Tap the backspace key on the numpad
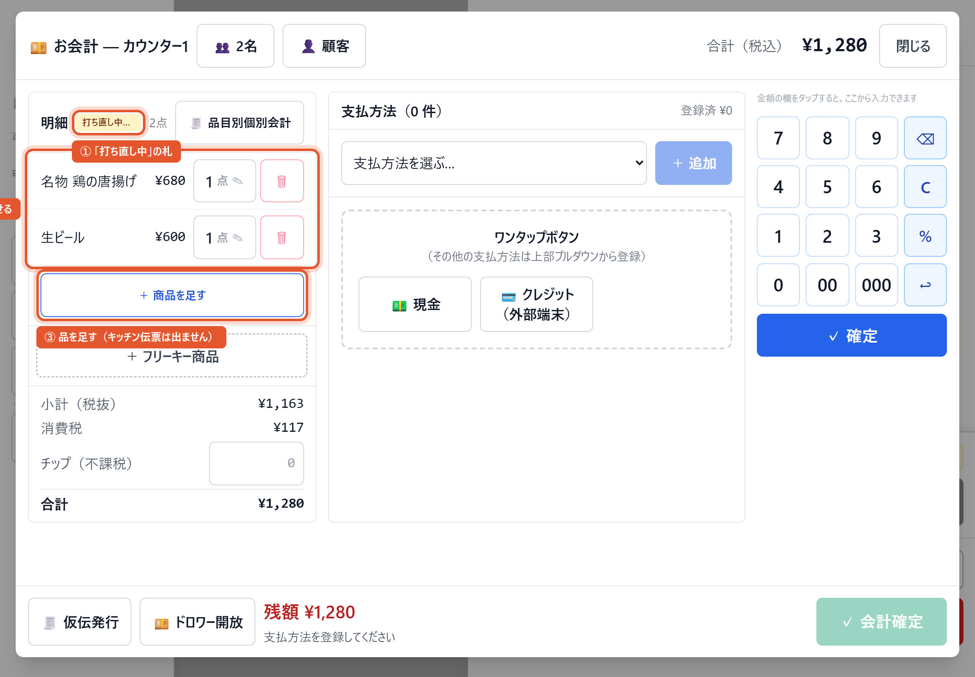The width and height of the screenshot is (975, 677). pyautogui.click(x=925, y=138)
